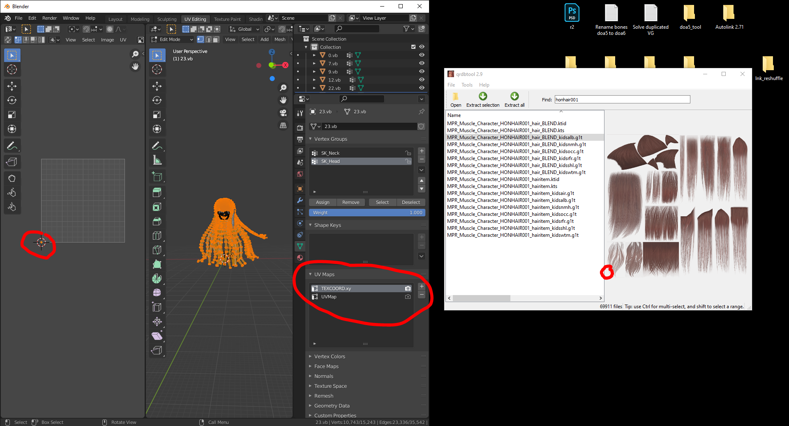Click Open folder icon in qrdbtool
The image size is (789, 426).
(x=456, y=100)
